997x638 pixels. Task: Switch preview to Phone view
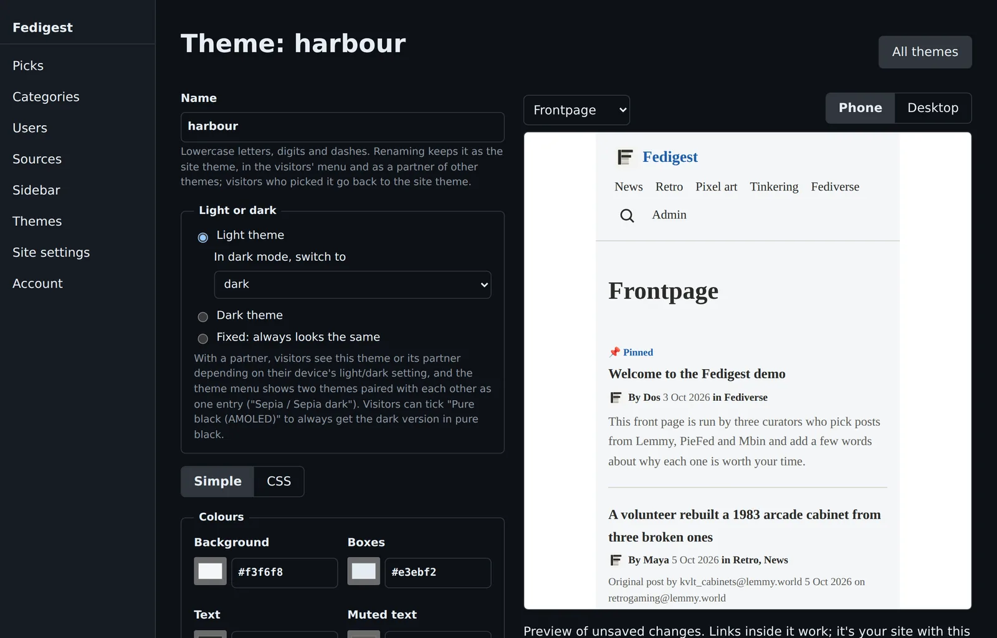860,108
